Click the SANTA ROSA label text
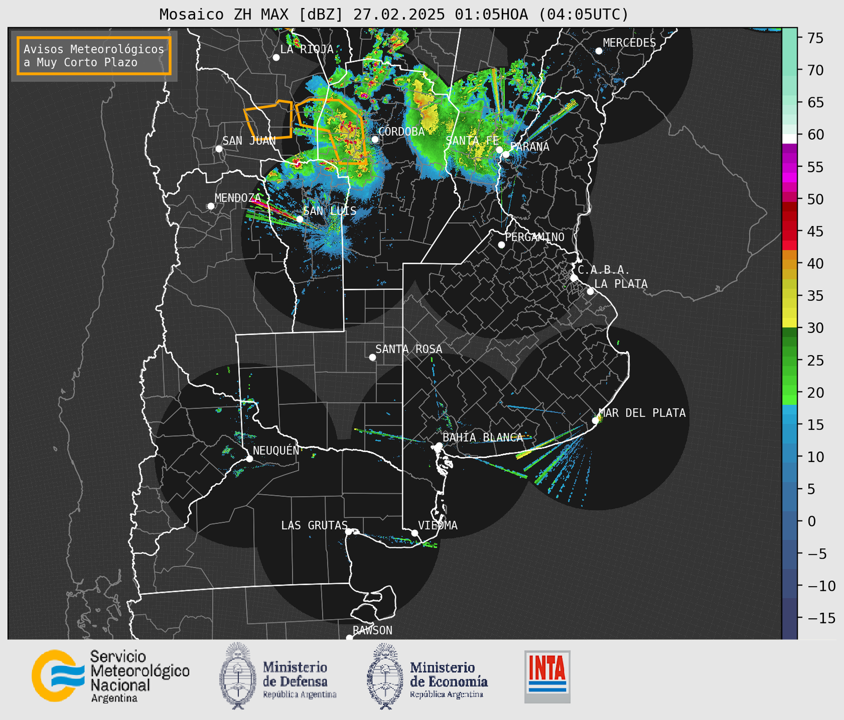 [x=409, y=349]
